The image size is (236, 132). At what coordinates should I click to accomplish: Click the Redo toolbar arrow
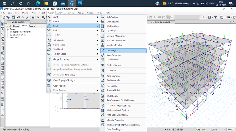[x=23, y=17]
